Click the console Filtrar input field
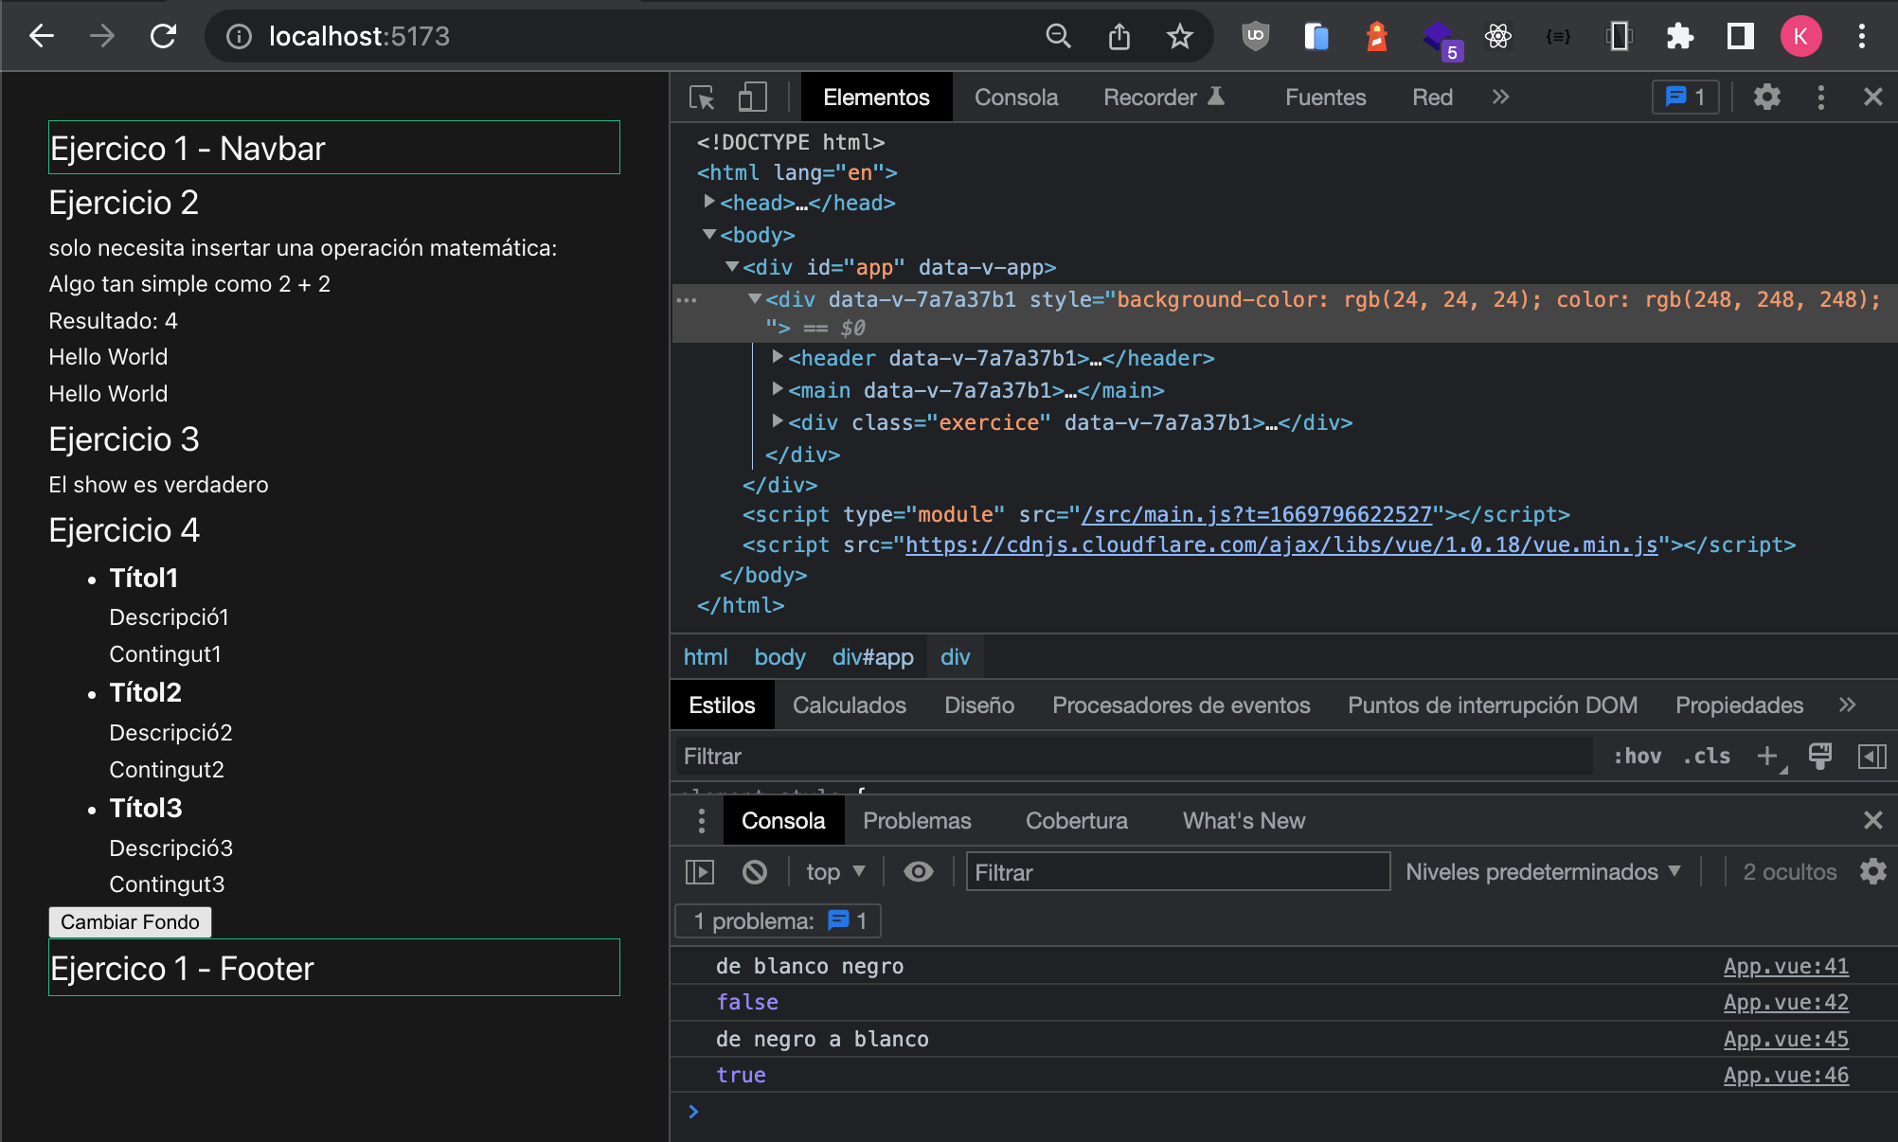Screen dimensions: 1898x1142 point(1177,872)
